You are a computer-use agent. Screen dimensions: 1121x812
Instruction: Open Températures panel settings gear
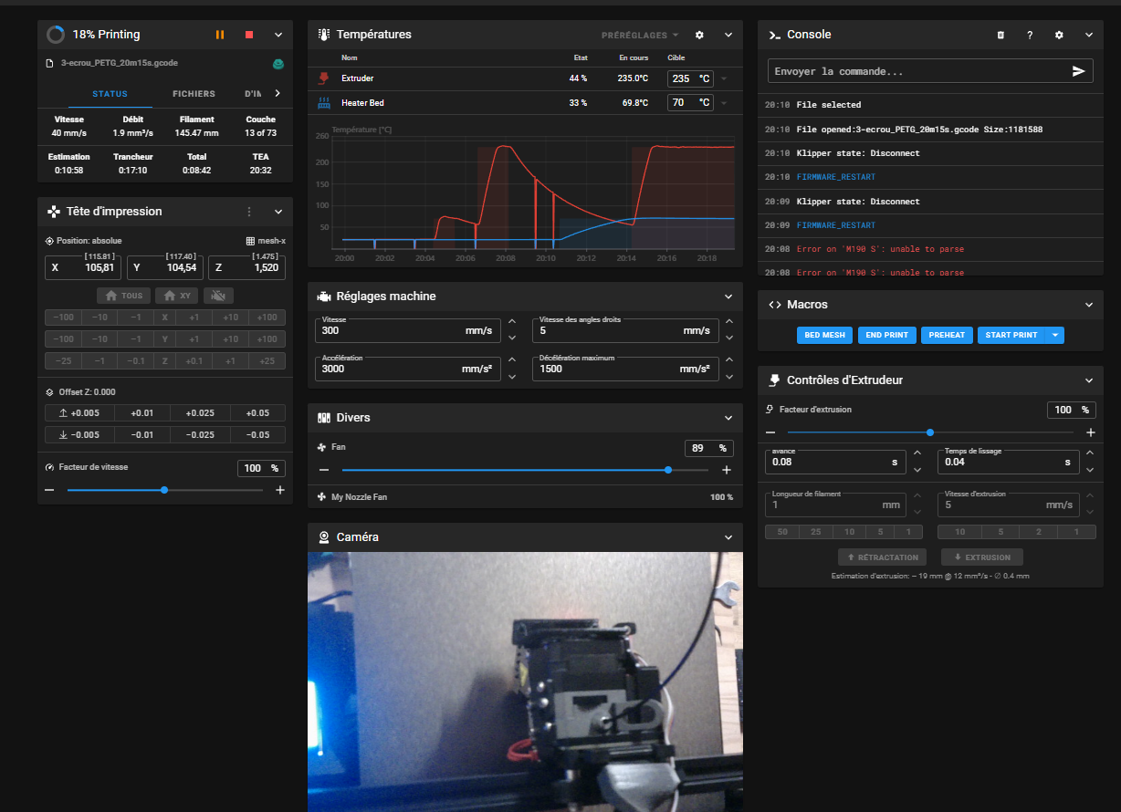point(699,35)
